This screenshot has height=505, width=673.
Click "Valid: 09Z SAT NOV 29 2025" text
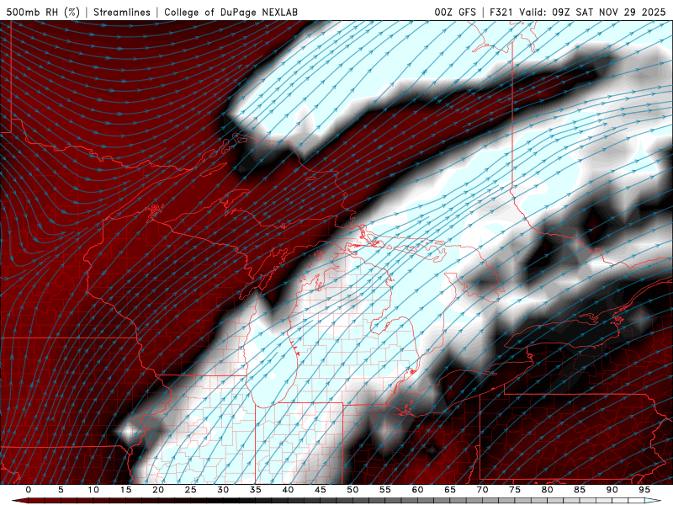tap(592, 12)
